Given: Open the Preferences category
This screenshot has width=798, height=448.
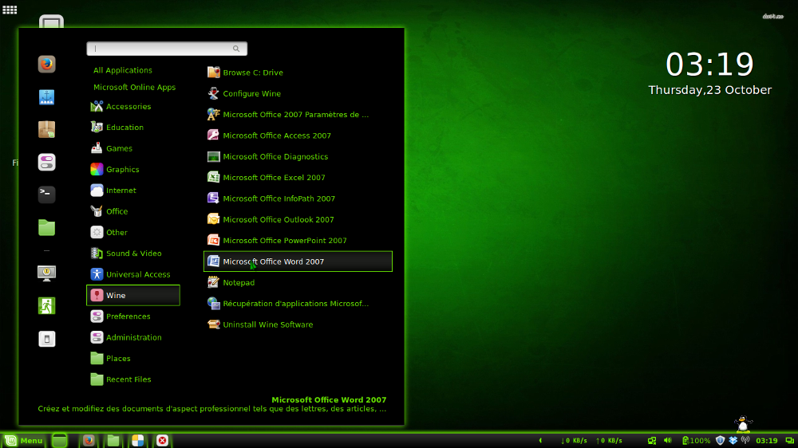Looking at the screenshot, I should click(x=132, y=316).
